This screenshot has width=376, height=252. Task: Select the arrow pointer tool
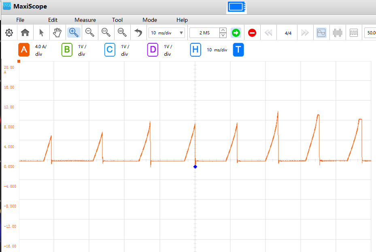41,33
